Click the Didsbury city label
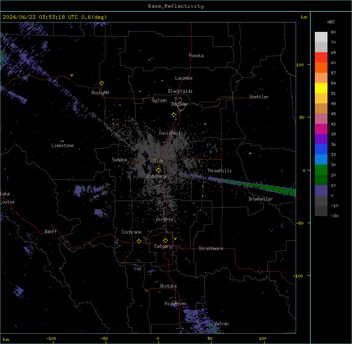Image resolution: width=352 pixels, height=344 pixels. point(156,176)
